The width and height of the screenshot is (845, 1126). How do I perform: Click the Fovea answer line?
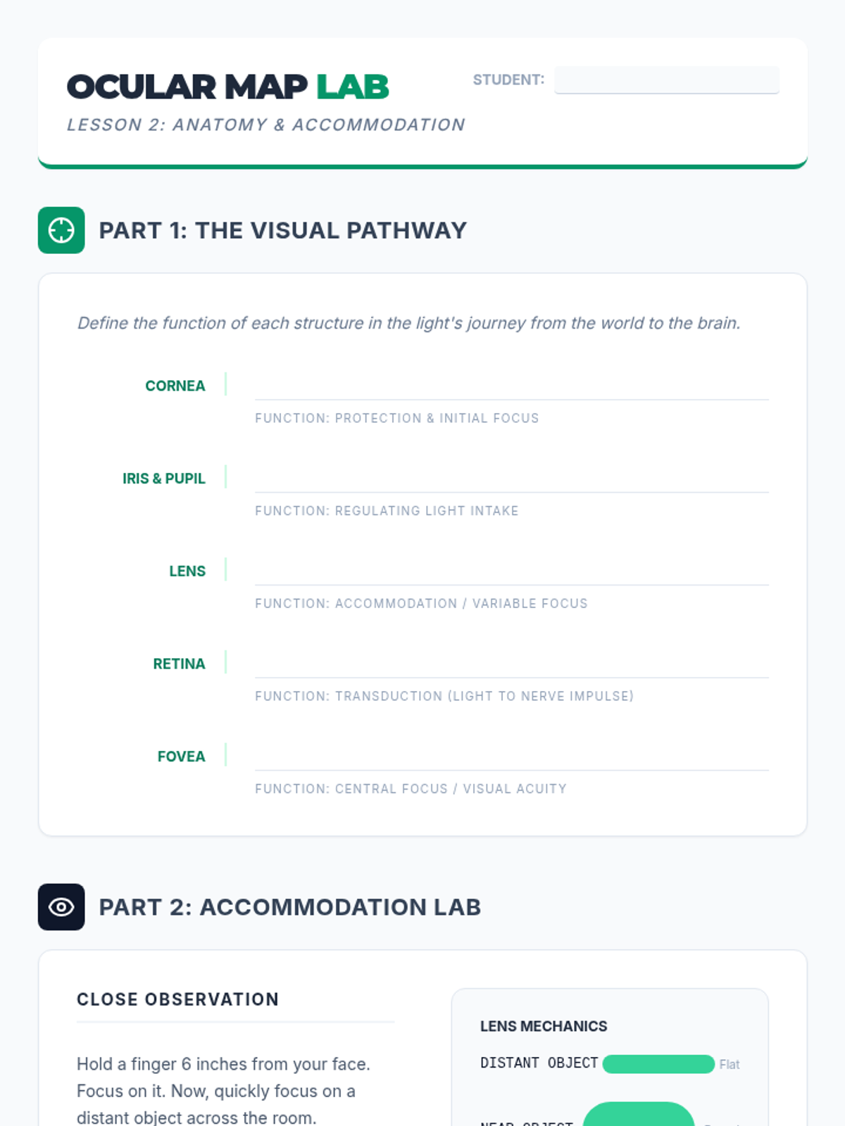coord(511,757)
